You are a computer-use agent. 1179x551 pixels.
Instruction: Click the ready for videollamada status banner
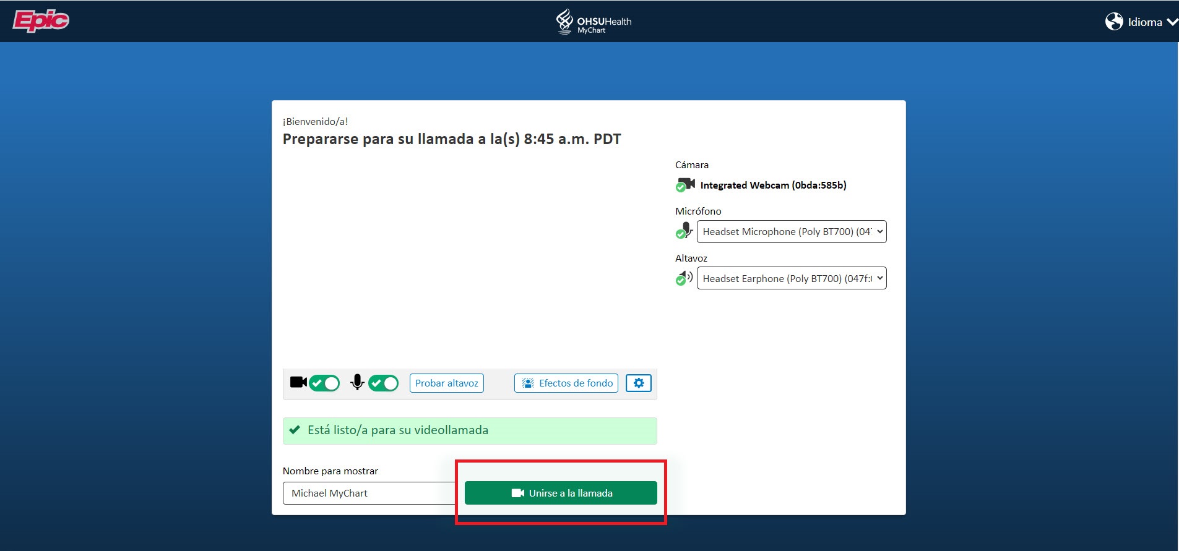click(469, 430)
